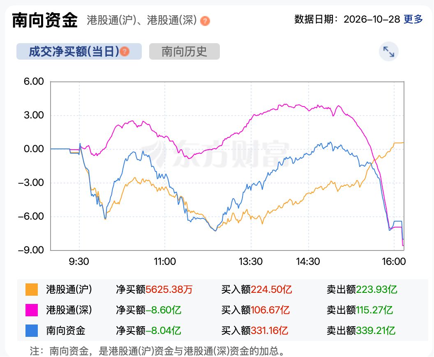Click the 16:00 x-axis label
434x357 pixels.
394,262
